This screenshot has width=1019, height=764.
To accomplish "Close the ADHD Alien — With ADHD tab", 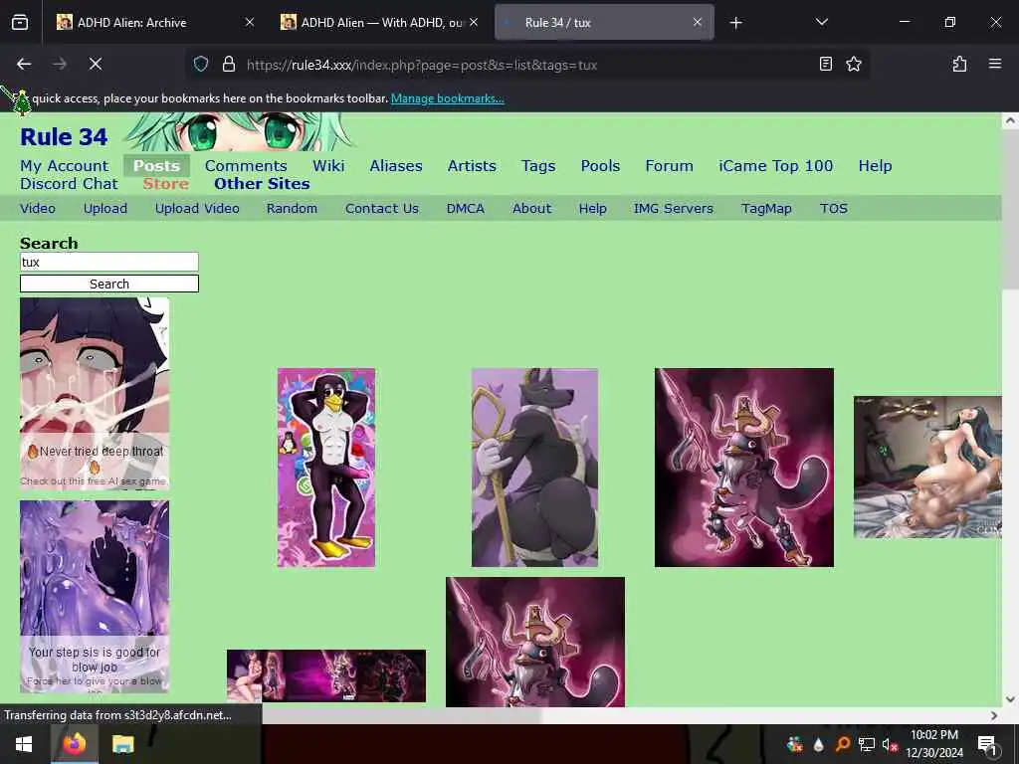I will pyautogui.click(x=474, y=23).
